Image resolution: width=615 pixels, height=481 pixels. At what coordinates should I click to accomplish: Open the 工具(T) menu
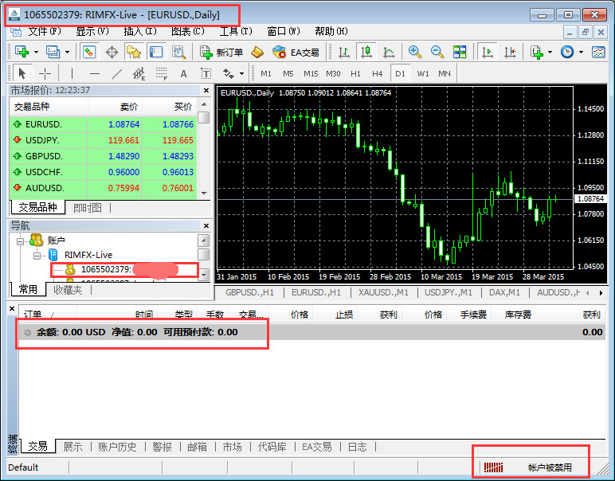pos(236,31)
